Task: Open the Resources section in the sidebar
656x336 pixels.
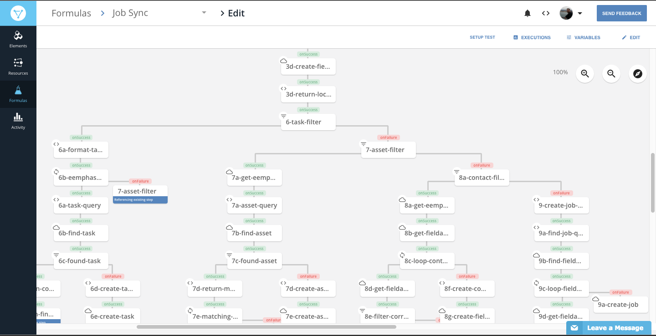Action: [x=18, y=66]
